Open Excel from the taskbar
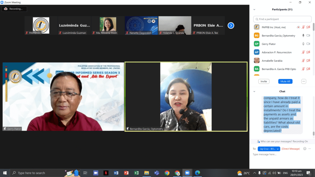315x177 pixels. [136, 173]
